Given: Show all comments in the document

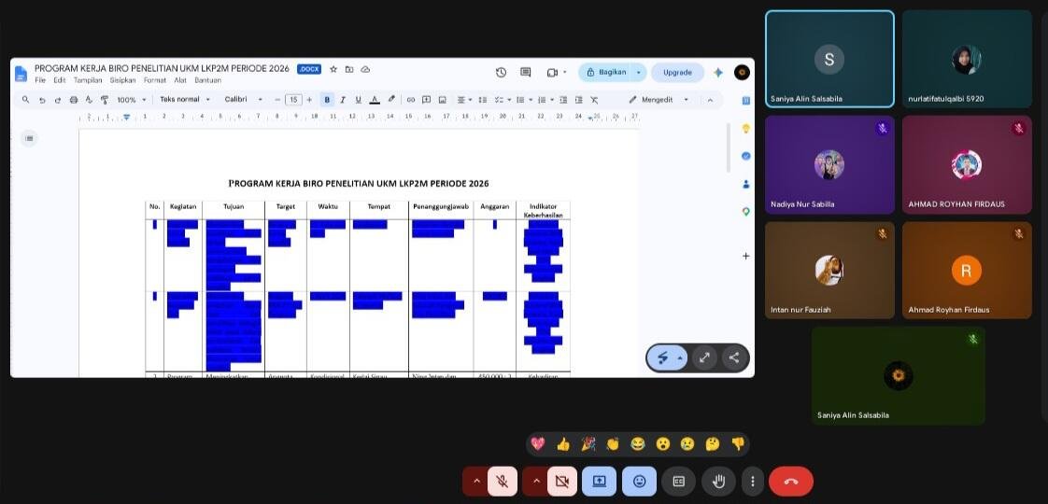Looking at the screenshot, I should tap(525, 72).
